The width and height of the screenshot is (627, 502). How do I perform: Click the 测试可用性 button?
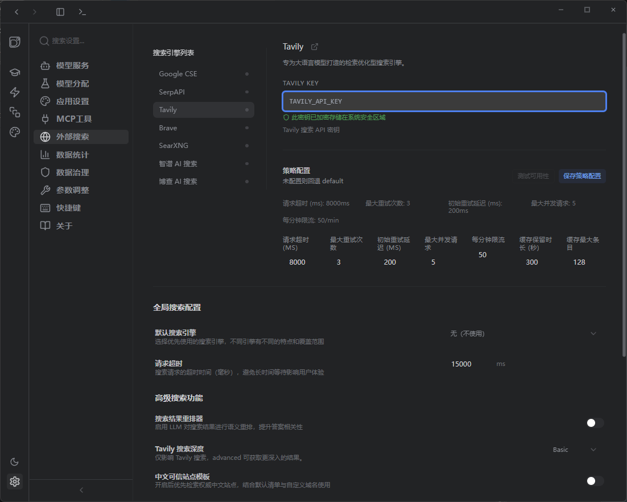(533, 176)
